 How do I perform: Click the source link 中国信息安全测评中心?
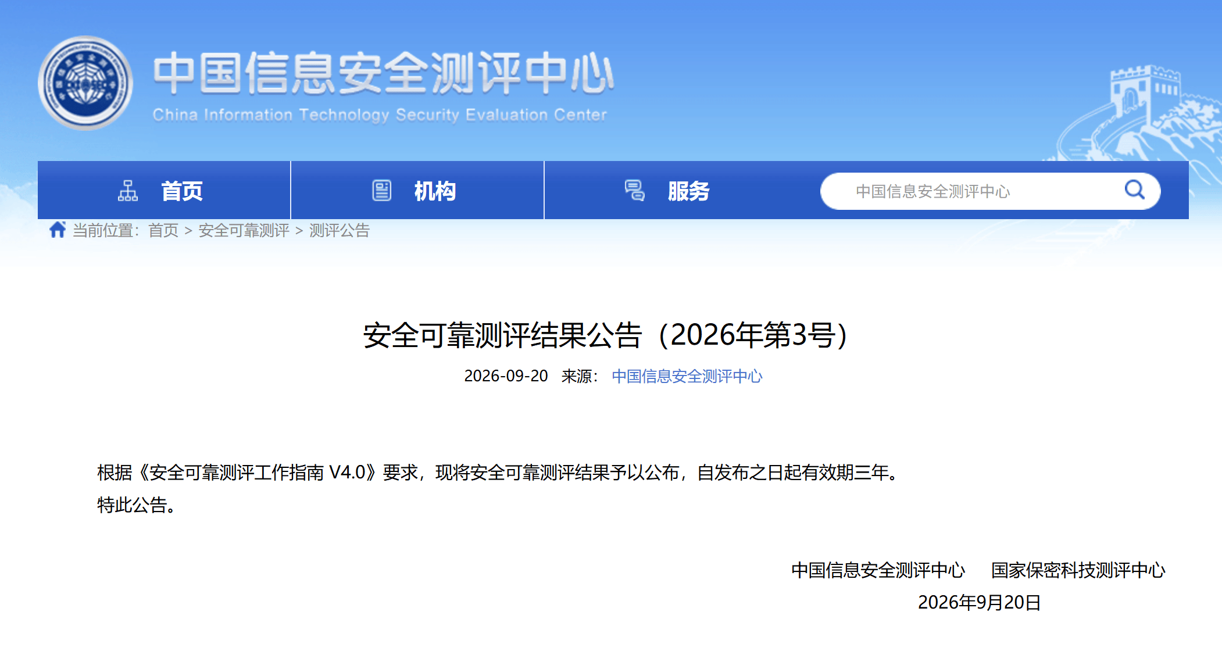687,376
